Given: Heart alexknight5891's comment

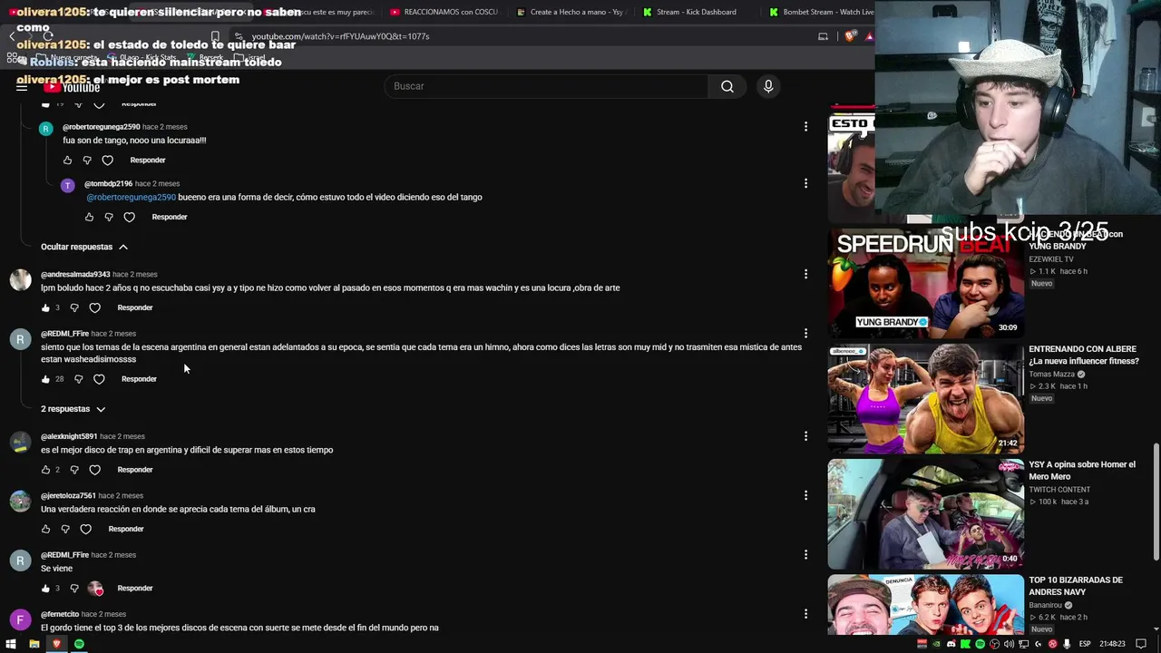Looking at the screenshot, I should (x=94, y=470).
